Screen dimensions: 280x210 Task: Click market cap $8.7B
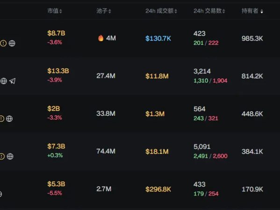coord(56,33)
